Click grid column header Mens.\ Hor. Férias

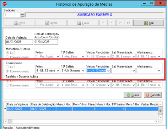coord(84,104)
